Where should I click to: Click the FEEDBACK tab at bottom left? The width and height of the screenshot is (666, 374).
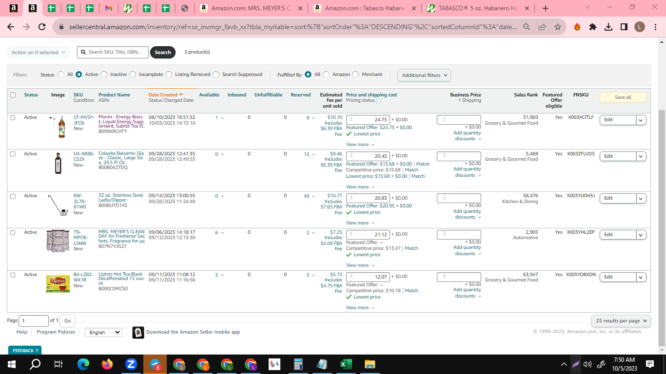(x=25, y=350)
